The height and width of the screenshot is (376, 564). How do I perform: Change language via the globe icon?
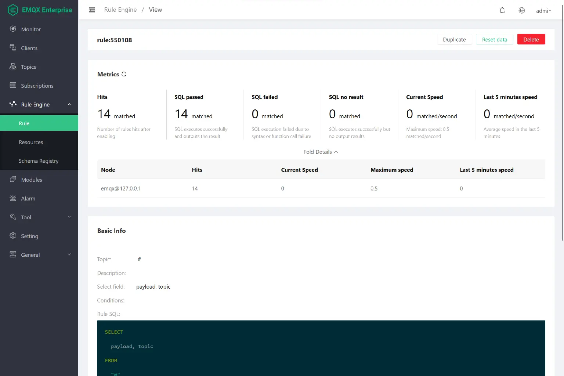point(521,10)
